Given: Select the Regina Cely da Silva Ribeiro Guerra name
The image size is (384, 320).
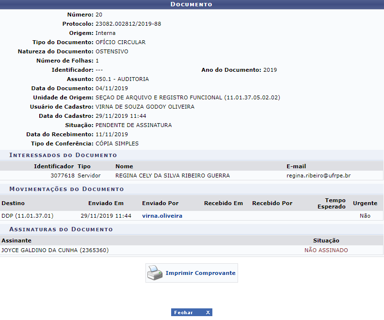Looking at the screenshot, I should click(x=172, y=176).
